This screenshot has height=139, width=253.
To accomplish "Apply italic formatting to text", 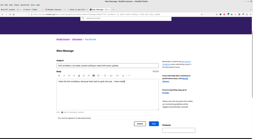I will pyautogui.click(x=64, y=76).
